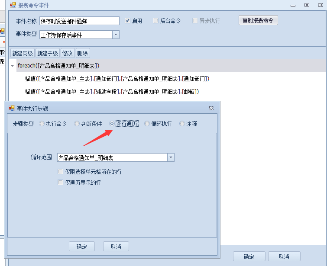Screen dimensions: 327x266
Task: Open the 循环范围 dropdown list
Action: pos(171,158)
